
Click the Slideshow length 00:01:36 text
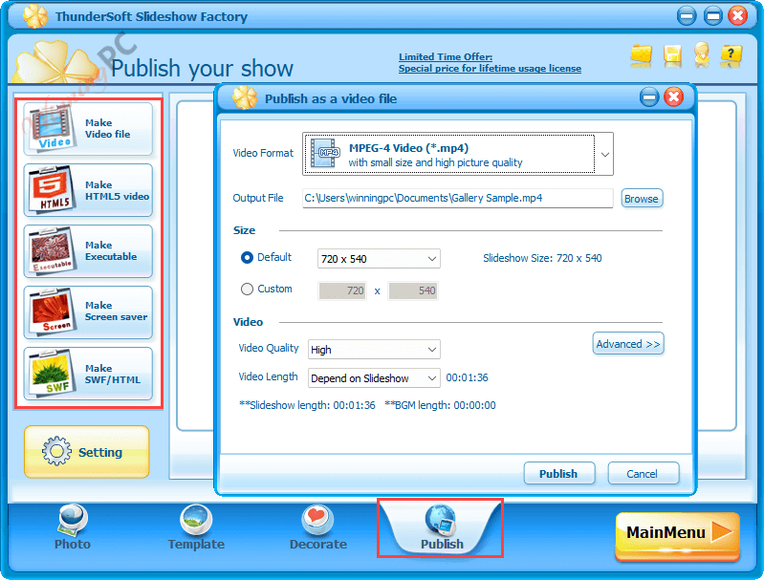pos(307,405)
